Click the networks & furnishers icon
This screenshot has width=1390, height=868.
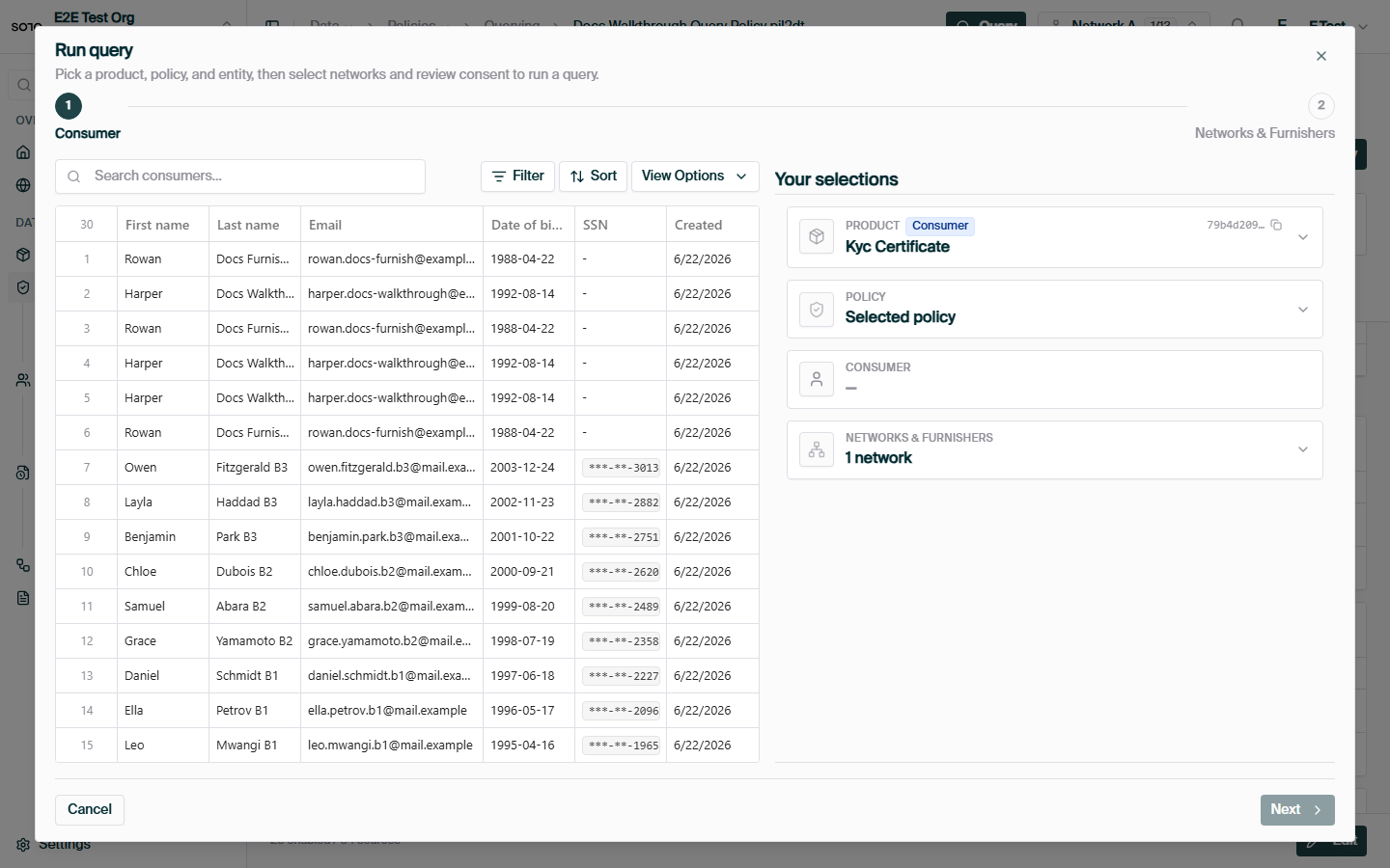pos(817,449)
